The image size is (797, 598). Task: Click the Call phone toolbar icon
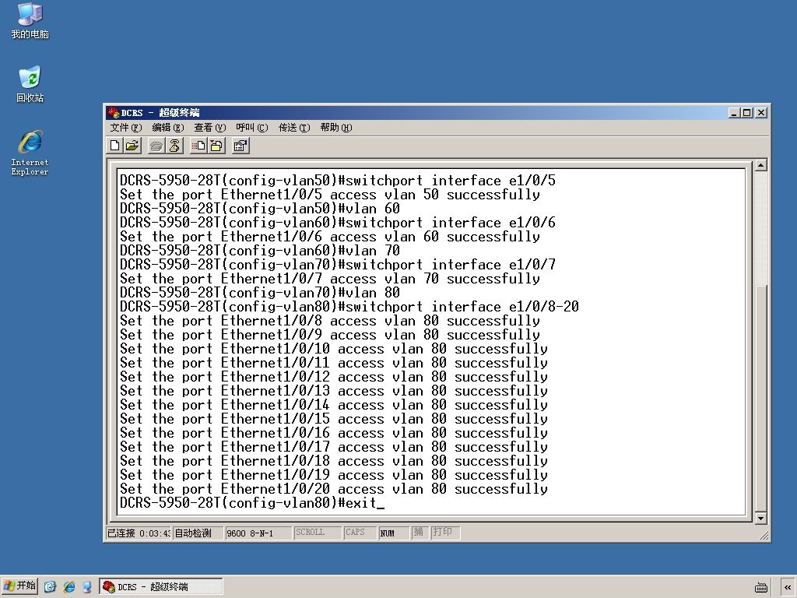(156, 146)
